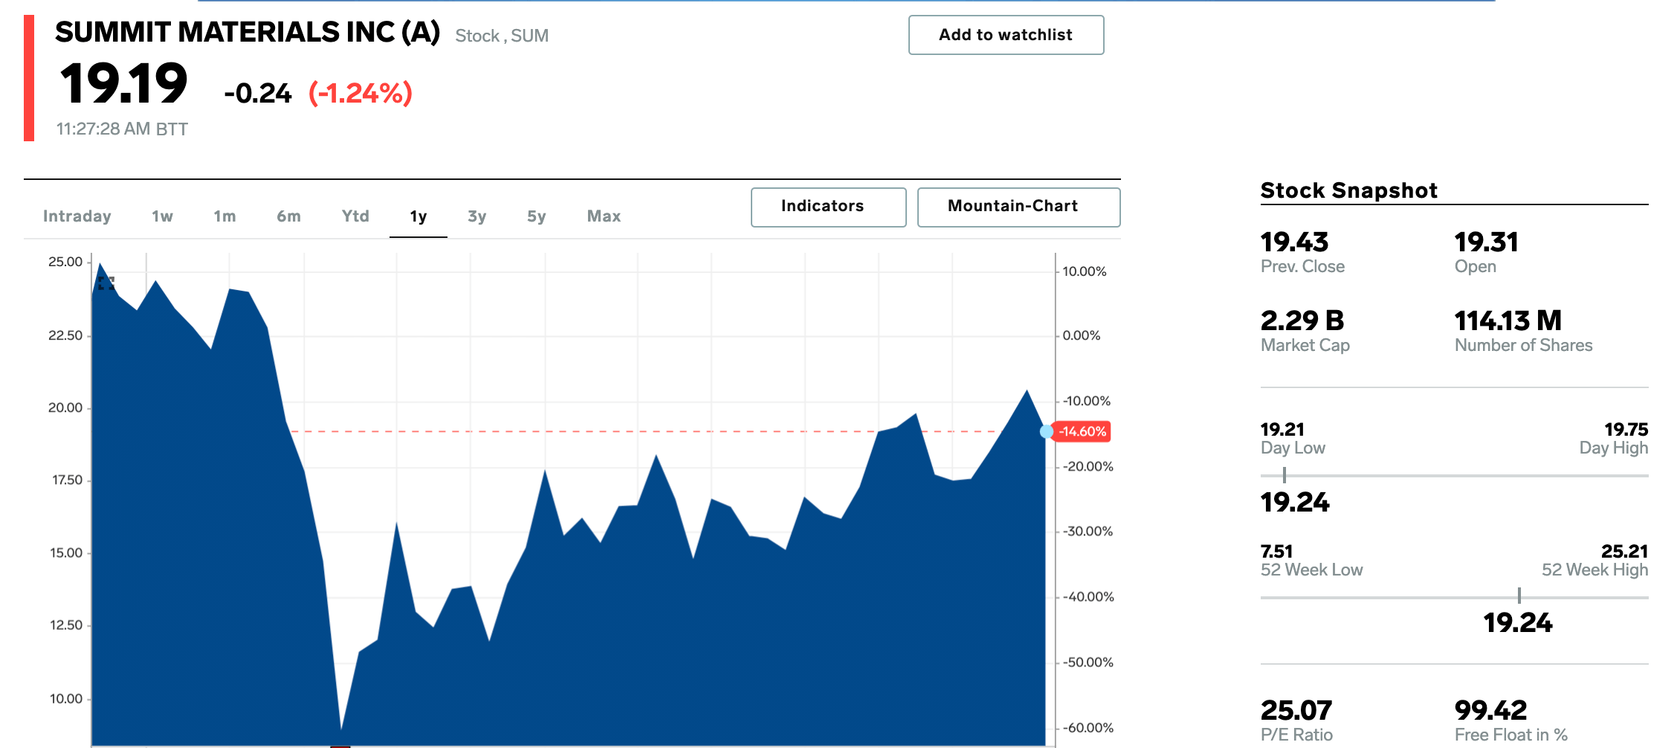Select the Max chart range

[604, 216]
